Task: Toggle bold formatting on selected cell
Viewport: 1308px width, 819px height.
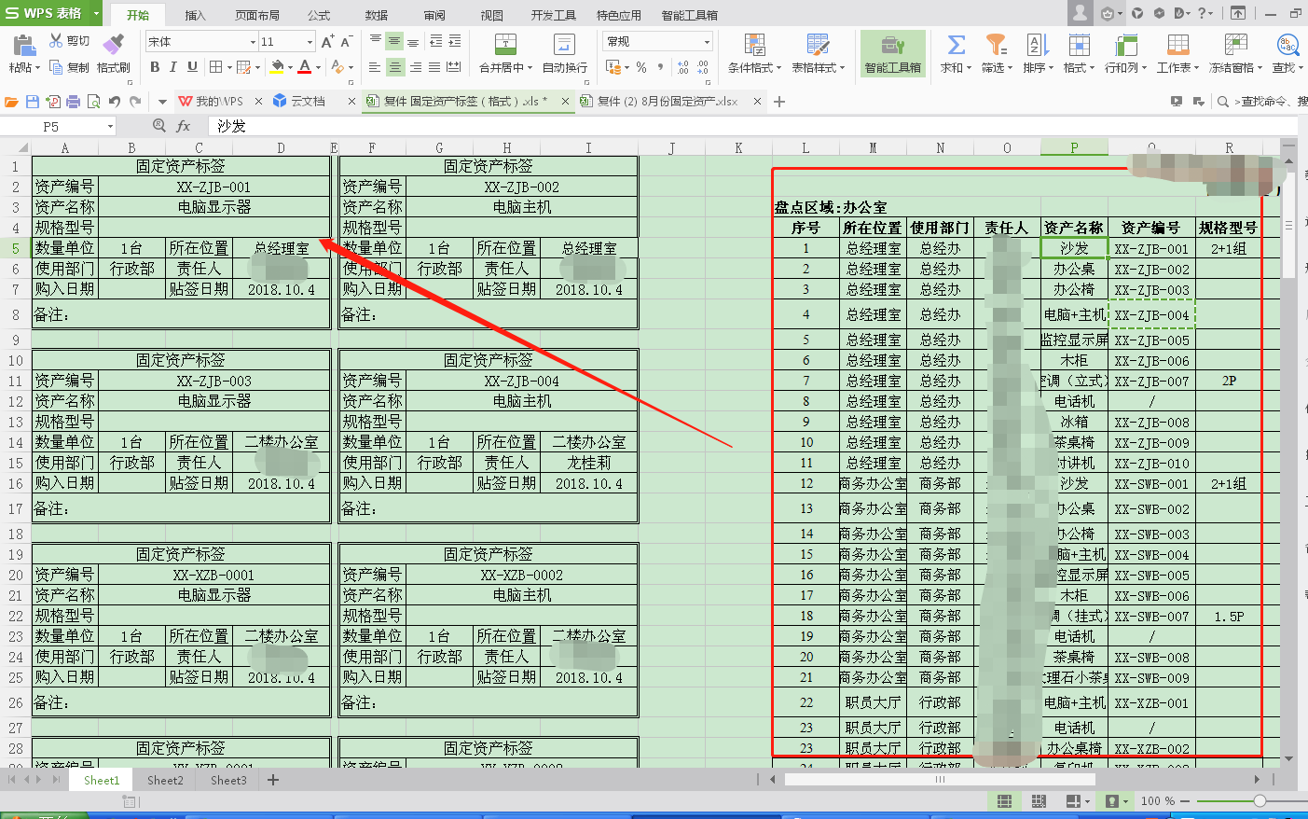Action: (155, 67)
